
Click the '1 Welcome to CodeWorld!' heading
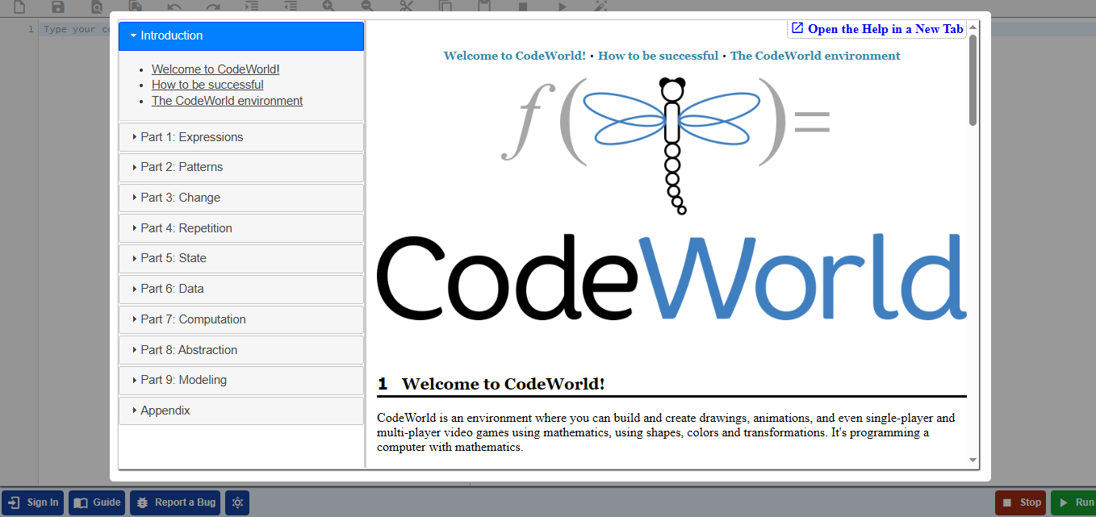491,384
